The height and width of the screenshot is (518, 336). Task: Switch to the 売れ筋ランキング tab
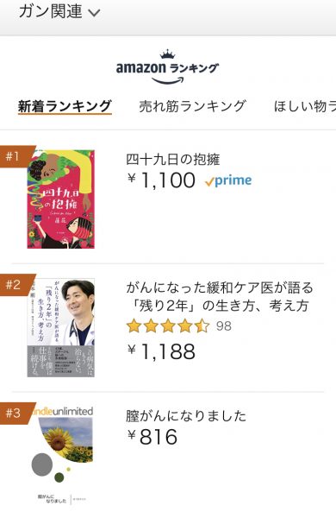[193, 106]
